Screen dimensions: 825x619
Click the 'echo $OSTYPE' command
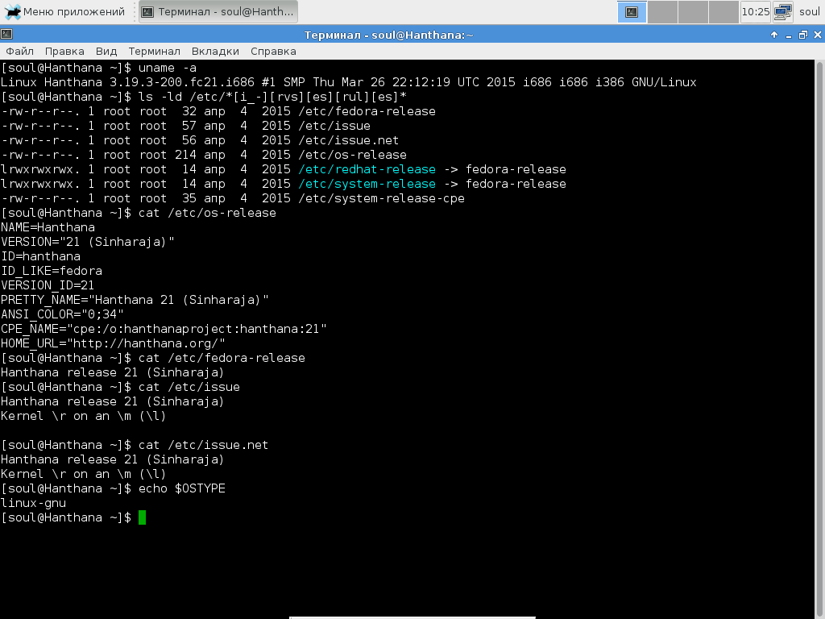(x=181, y=488)
